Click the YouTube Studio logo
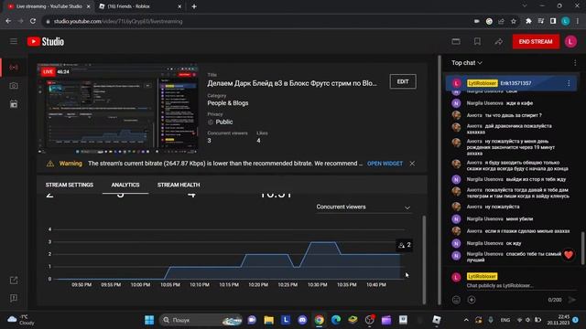 tap(46, 41)
